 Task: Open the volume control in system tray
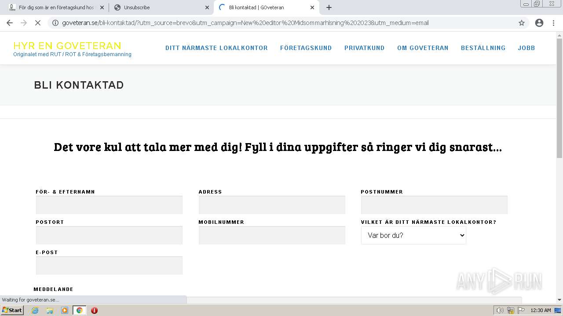(500, 310)
